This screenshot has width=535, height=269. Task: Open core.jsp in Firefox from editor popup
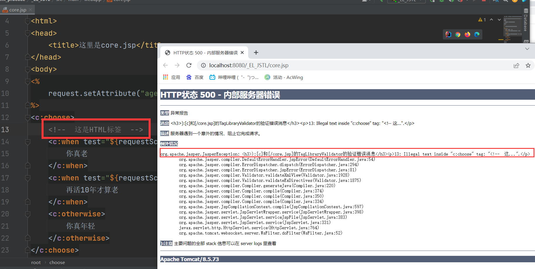pos(467,35)
